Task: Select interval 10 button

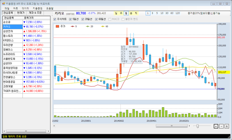Action: pos(162,13)
